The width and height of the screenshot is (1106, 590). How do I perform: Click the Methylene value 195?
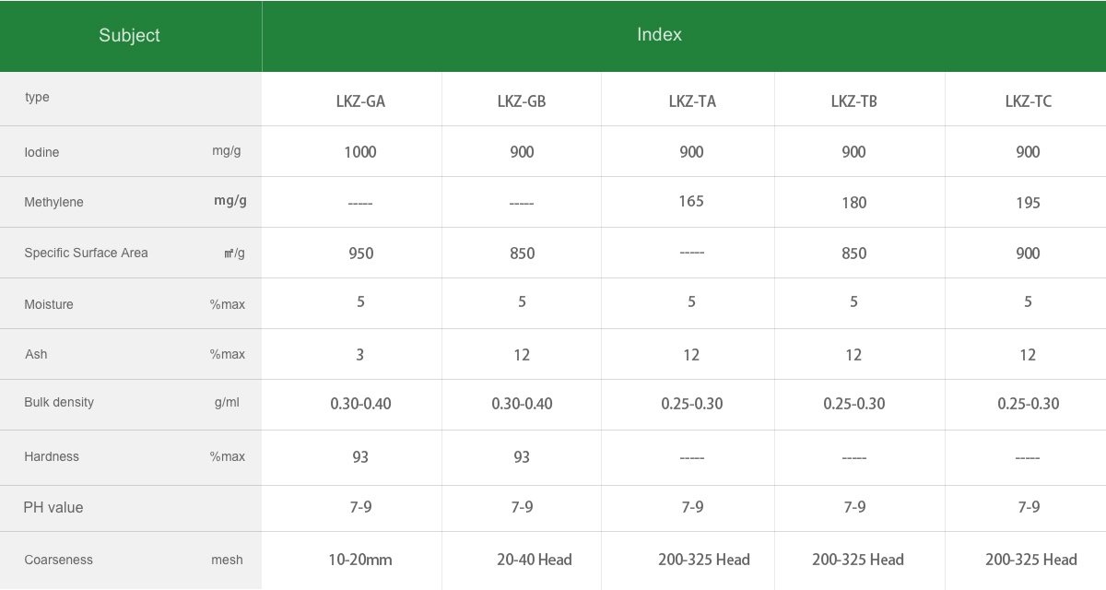(x=1028, y=203)
